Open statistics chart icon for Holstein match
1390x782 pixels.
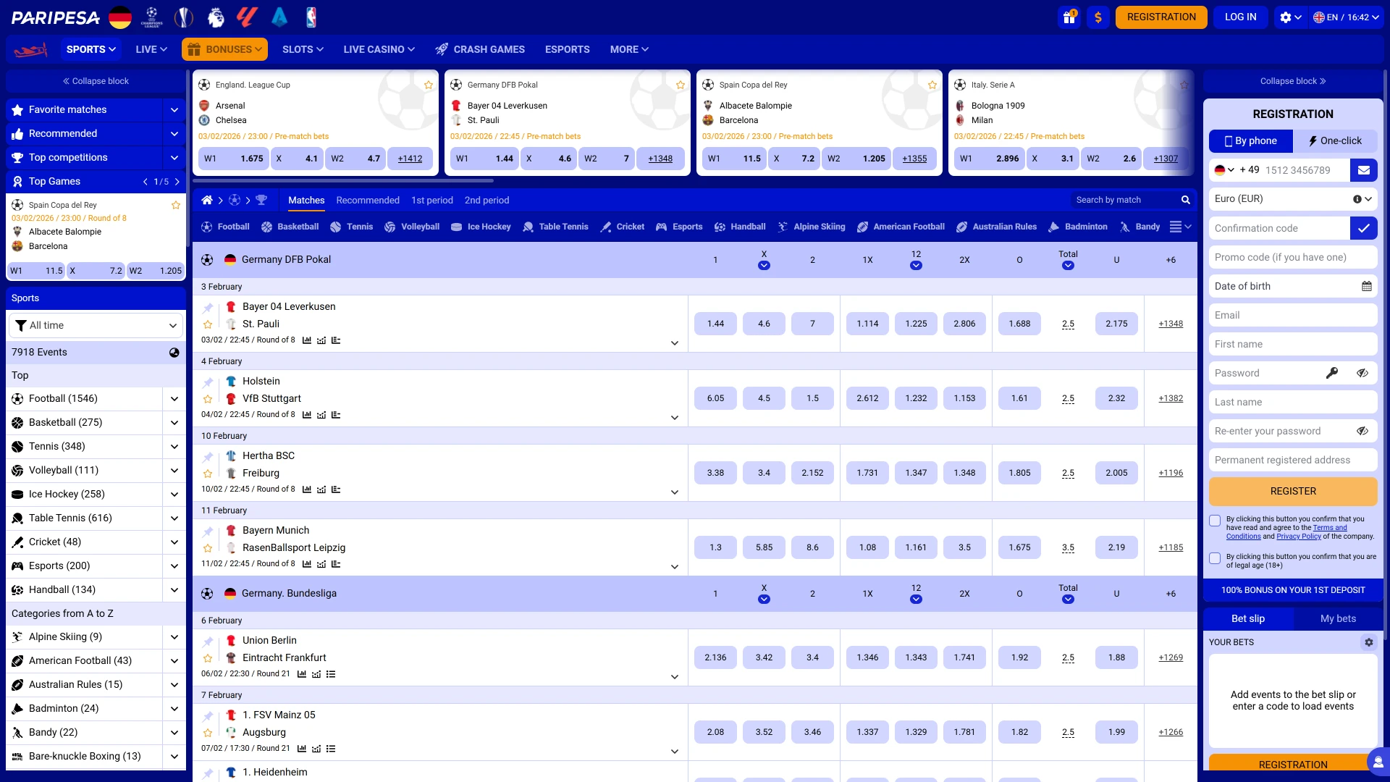[x=306, y=415]
